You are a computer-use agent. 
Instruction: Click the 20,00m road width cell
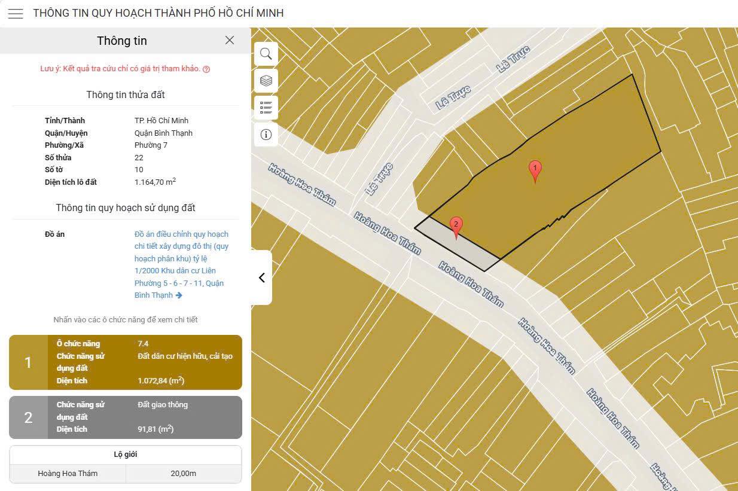pyautogui.click(x=183, y=474)
